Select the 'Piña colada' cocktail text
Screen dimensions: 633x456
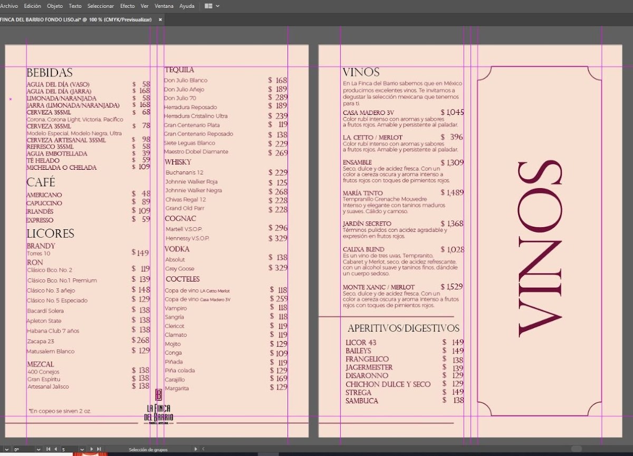coord(180,371)
